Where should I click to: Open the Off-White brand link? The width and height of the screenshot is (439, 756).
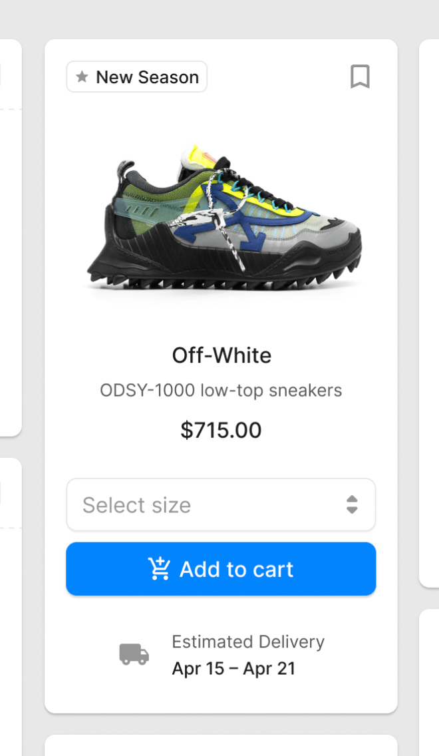click(221, 355)
